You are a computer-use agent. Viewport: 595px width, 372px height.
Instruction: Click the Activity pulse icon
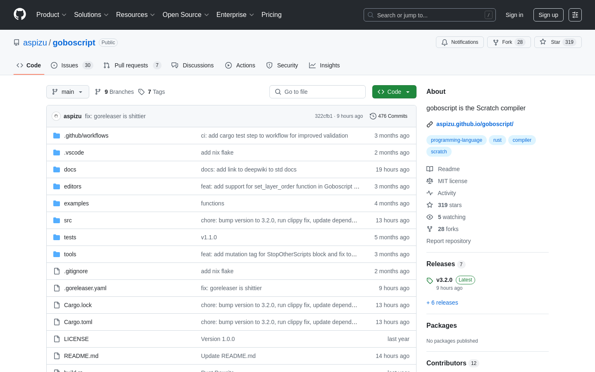click(x=430, y=193)
